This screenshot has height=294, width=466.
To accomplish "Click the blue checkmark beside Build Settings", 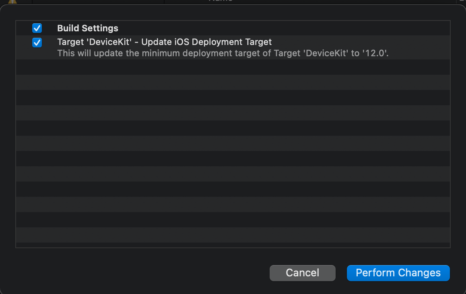I will pos(37,28).
